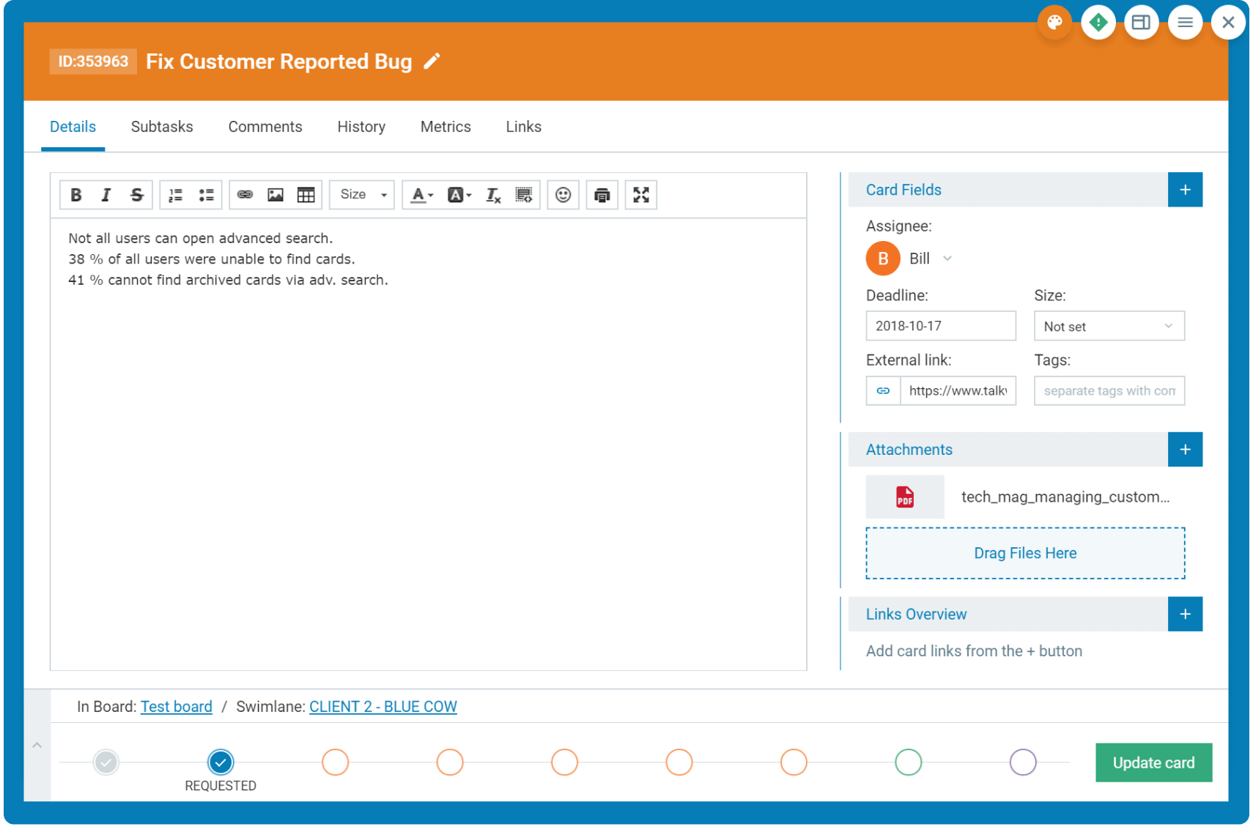1253x827 pixels.
Task: Insert a table into the description
Action: (x=306, y=195)
